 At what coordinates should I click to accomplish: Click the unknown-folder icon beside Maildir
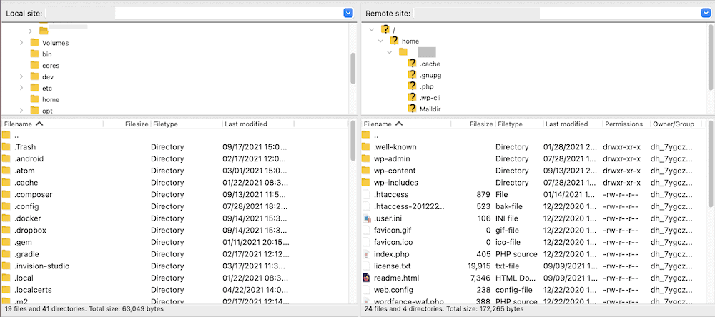[x=413, y=109]
